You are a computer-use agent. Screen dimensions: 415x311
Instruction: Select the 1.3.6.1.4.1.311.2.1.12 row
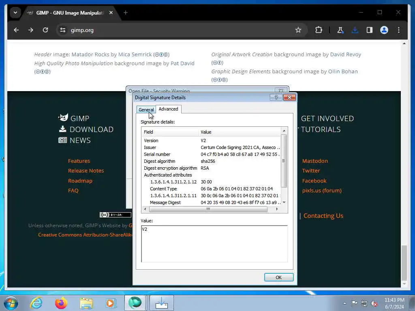click(x=212, y=182)
